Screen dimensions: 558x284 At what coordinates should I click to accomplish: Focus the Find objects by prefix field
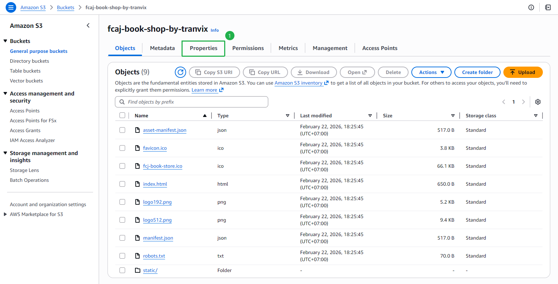[191, 102]
